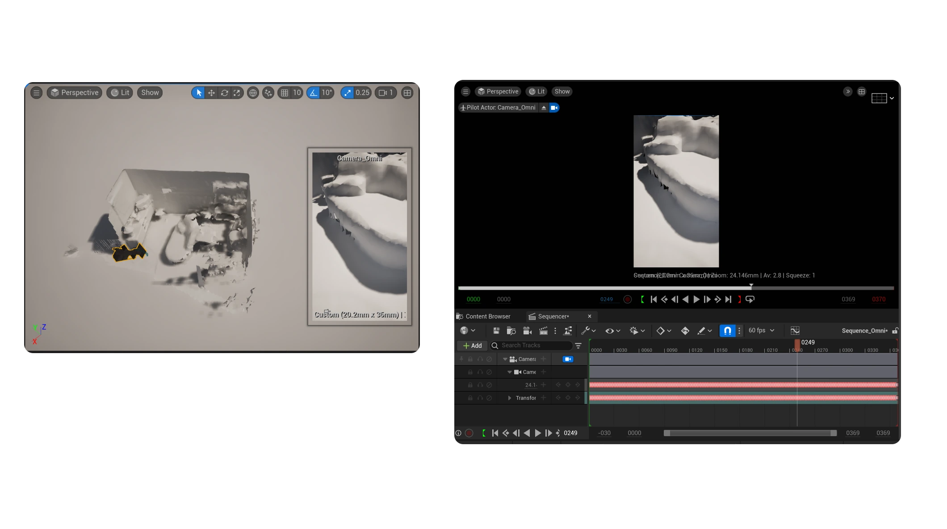Click the Add track button

tap(473, 346)
